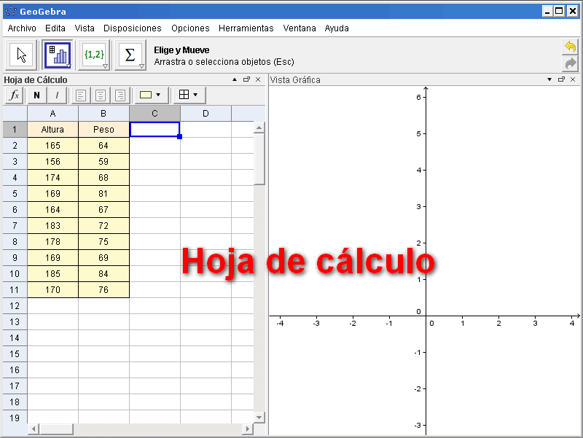
Task: Open the Disposiciones menu
Action: coord(133,28)
